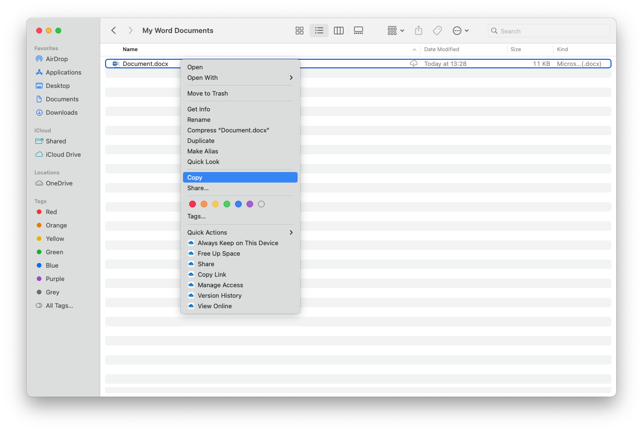Choose Quick Look
This screenshot has width=643, height=432.
[x=240, y=162]
